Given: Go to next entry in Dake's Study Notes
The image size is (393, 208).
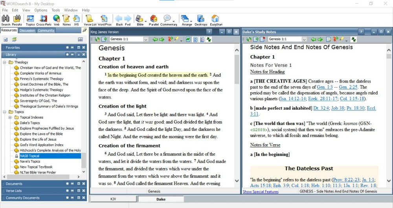Looking at the screenshot, I should (320, 39).
